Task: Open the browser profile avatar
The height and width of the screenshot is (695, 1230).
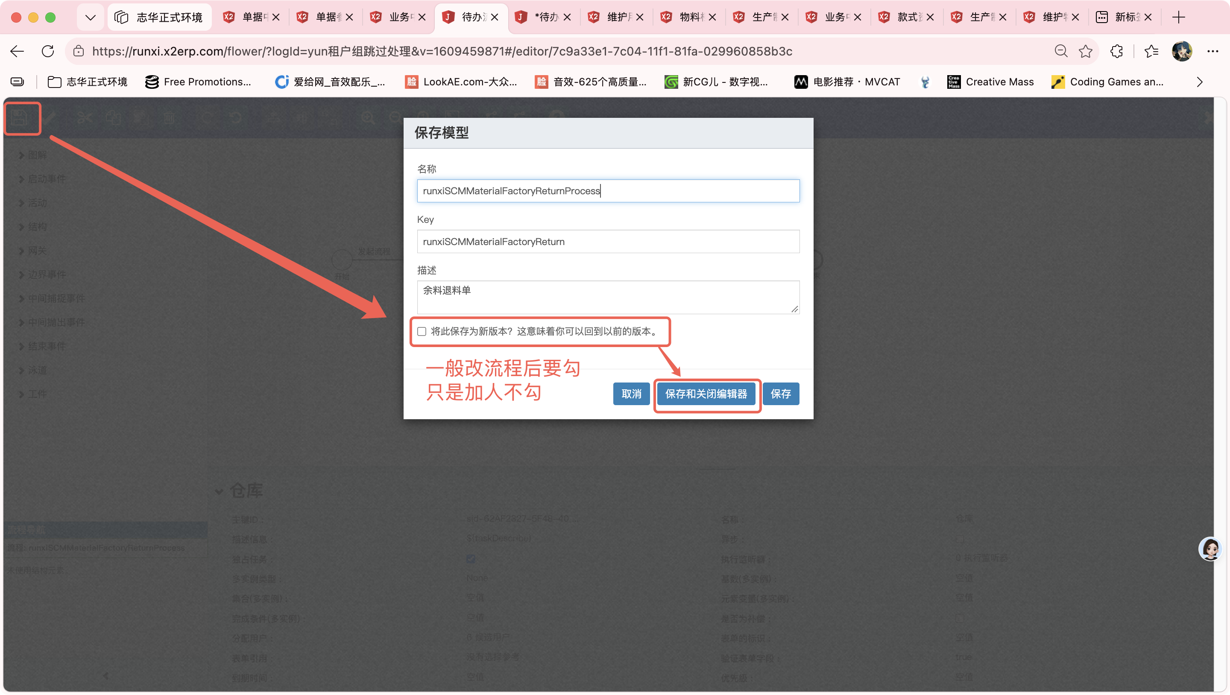Action: click(1182, 51)
